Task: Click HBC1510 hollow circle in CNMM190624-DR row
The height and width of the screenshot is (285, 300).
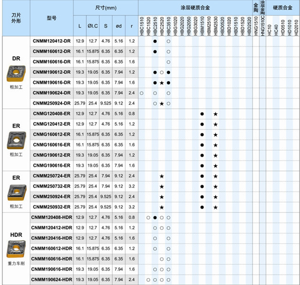Action: coord(141,93)
